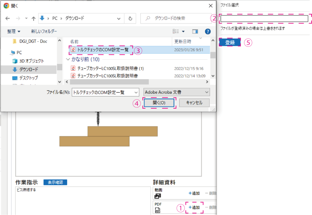Click the up-one-level arrow icon

[x=34, y=18]
